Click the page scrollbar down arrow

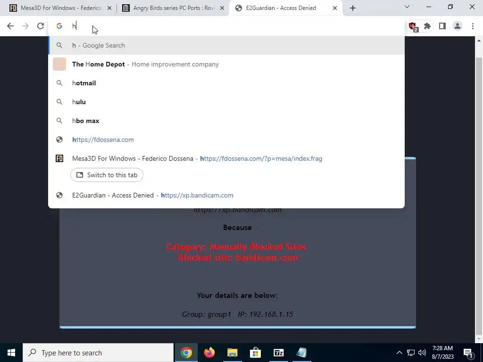pyautogui.click(x=479, y=338)
